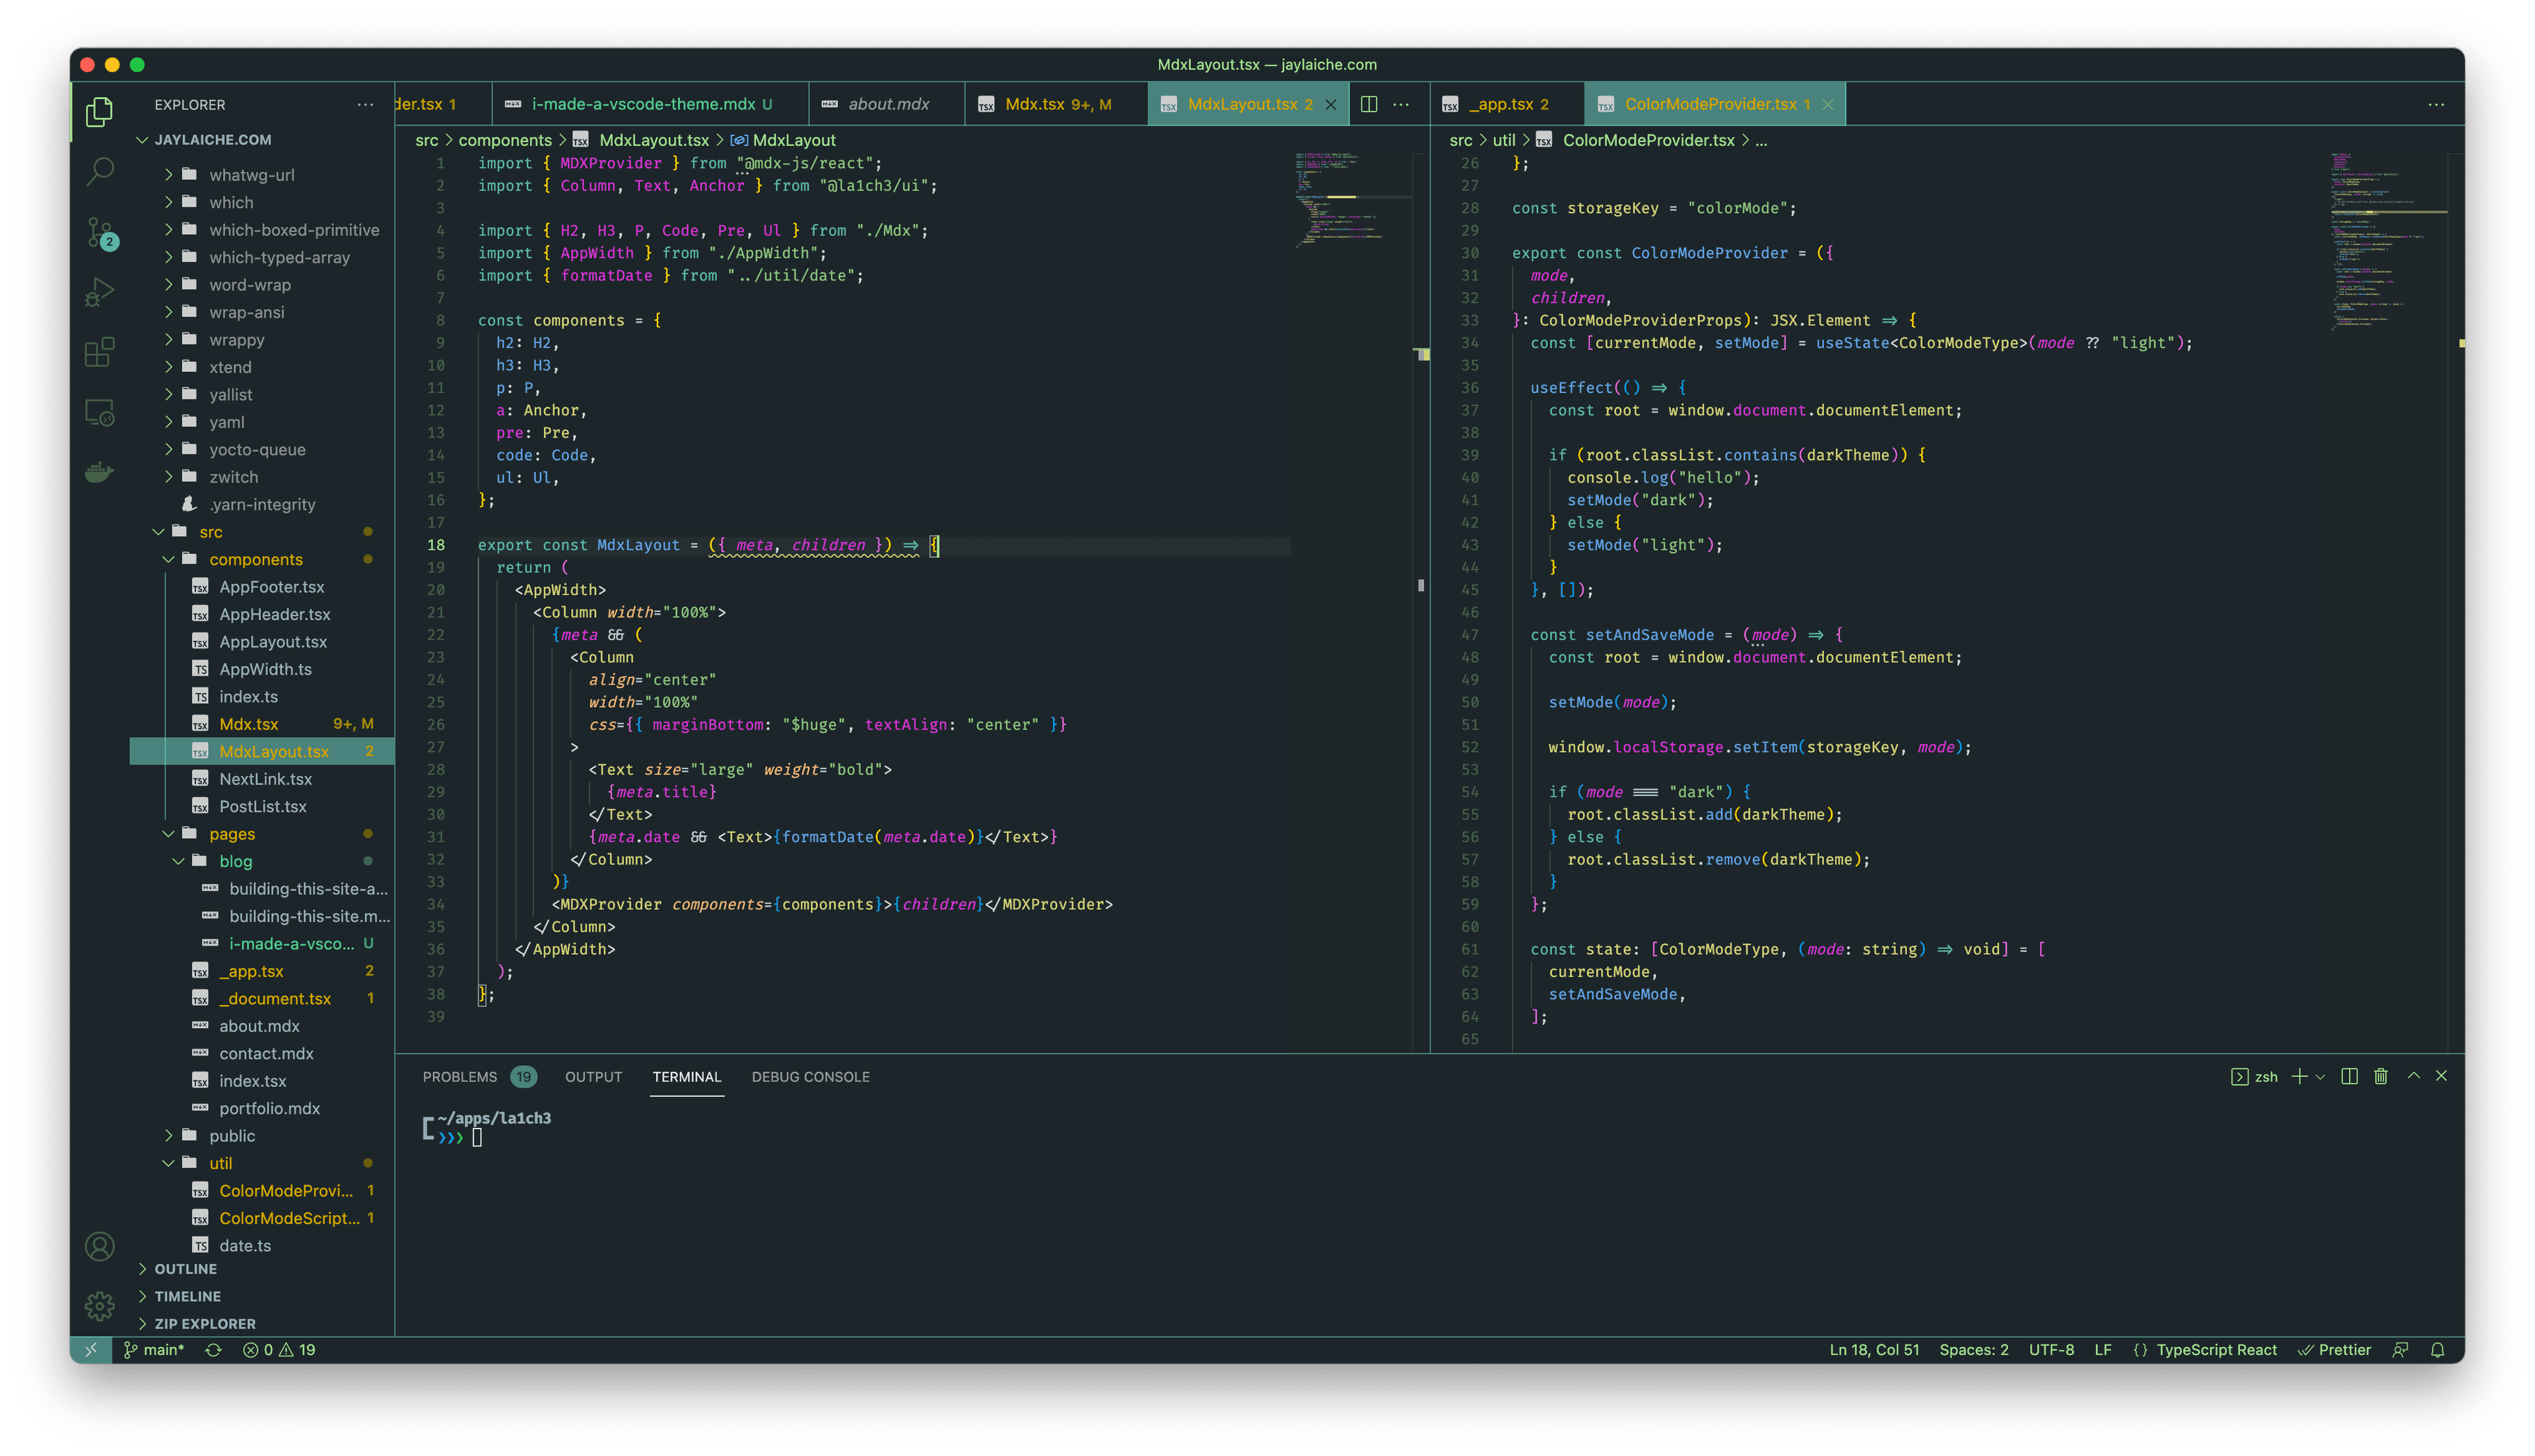Open the Extensions view icon
This screenshot has width=2535, height=1456.
pyautogui.click(x=99, y=352)
